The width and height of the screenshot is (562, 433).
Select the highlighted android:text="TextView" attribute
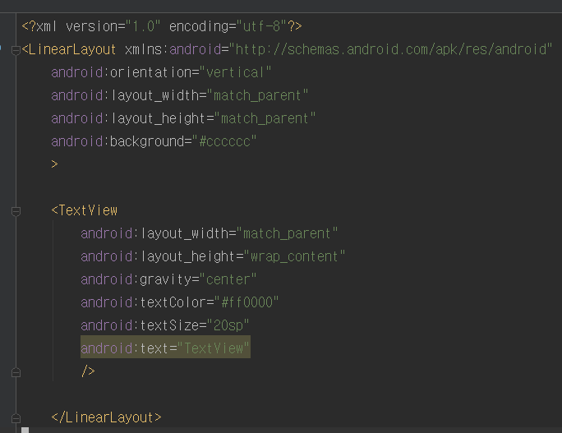click(165, 348)
